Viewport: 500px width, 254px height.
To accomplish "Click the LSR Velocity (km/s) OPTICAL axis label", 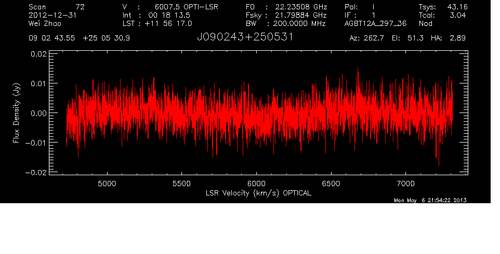I will point(258,193).
